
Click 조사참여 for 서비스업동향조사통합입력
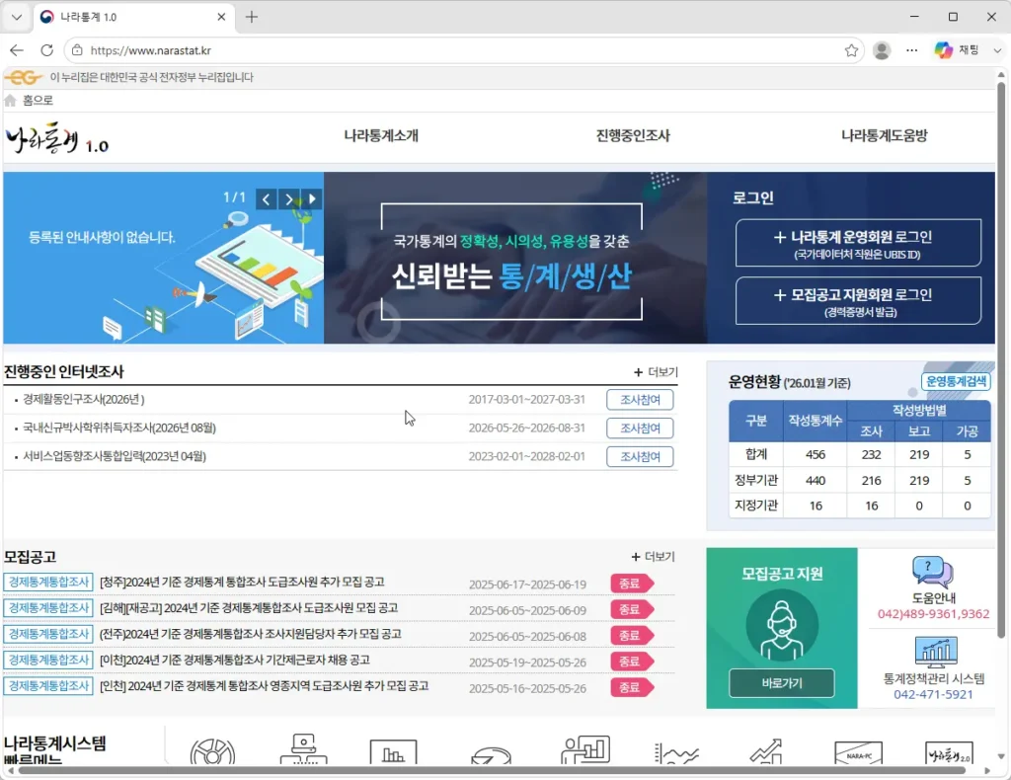tap(640, 456)
